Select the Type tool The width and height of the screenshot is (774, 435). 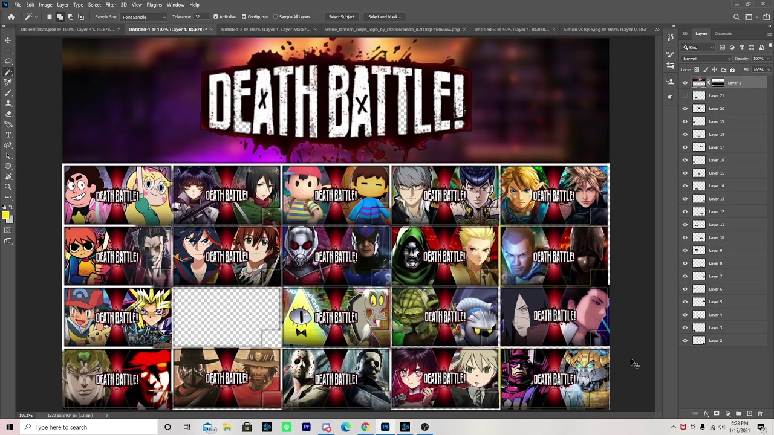tap(8, 135)
